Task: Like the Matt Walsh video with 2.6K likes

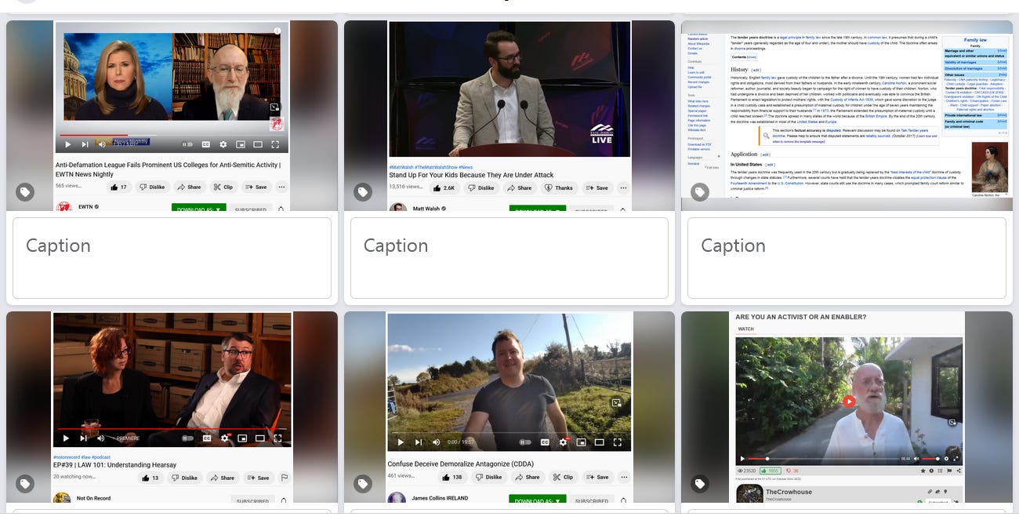Action: [444, 188]
